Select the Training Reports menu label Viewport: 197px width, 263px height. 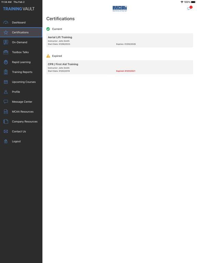tap(22, 72)
